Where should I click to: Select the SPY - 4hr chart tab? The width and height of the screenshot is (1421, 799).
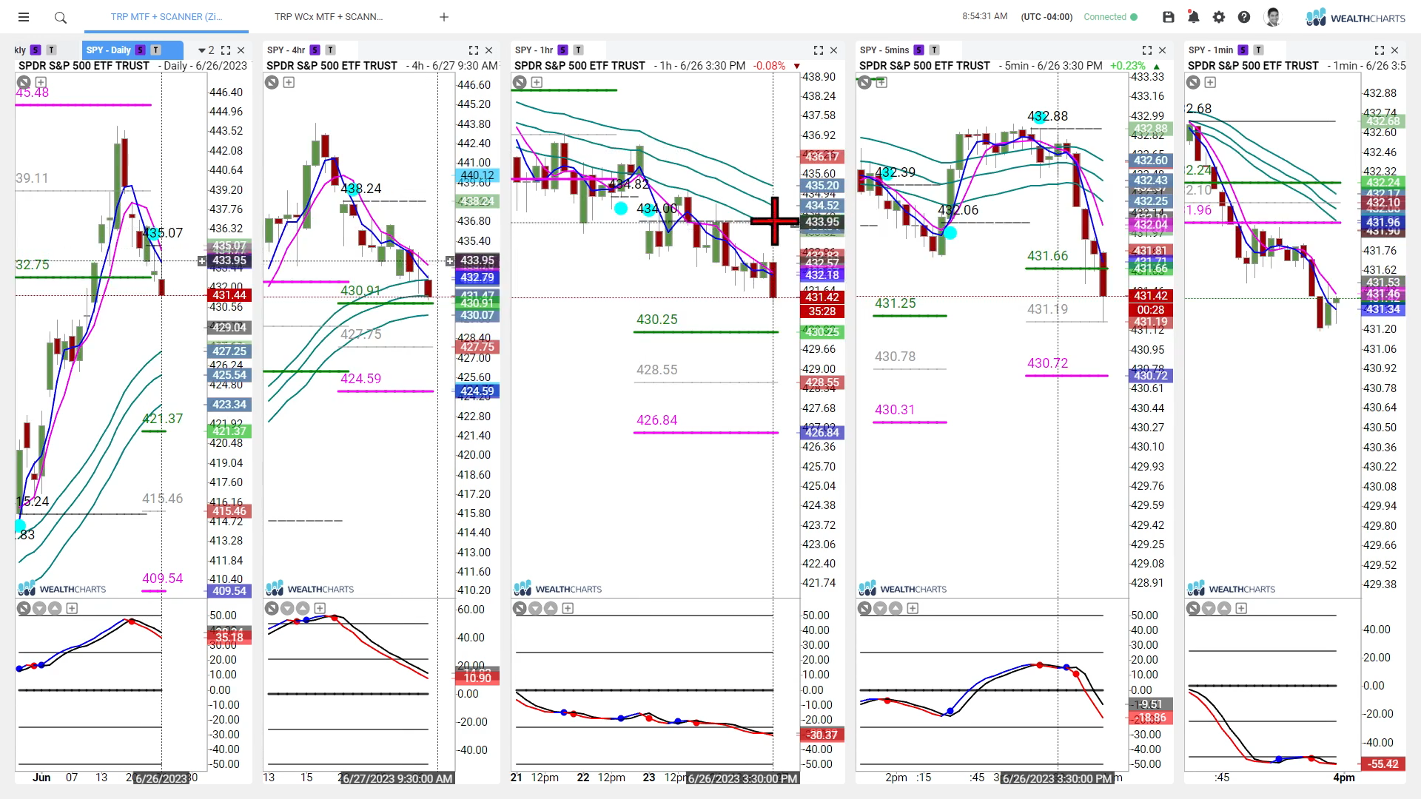point(286,50)
